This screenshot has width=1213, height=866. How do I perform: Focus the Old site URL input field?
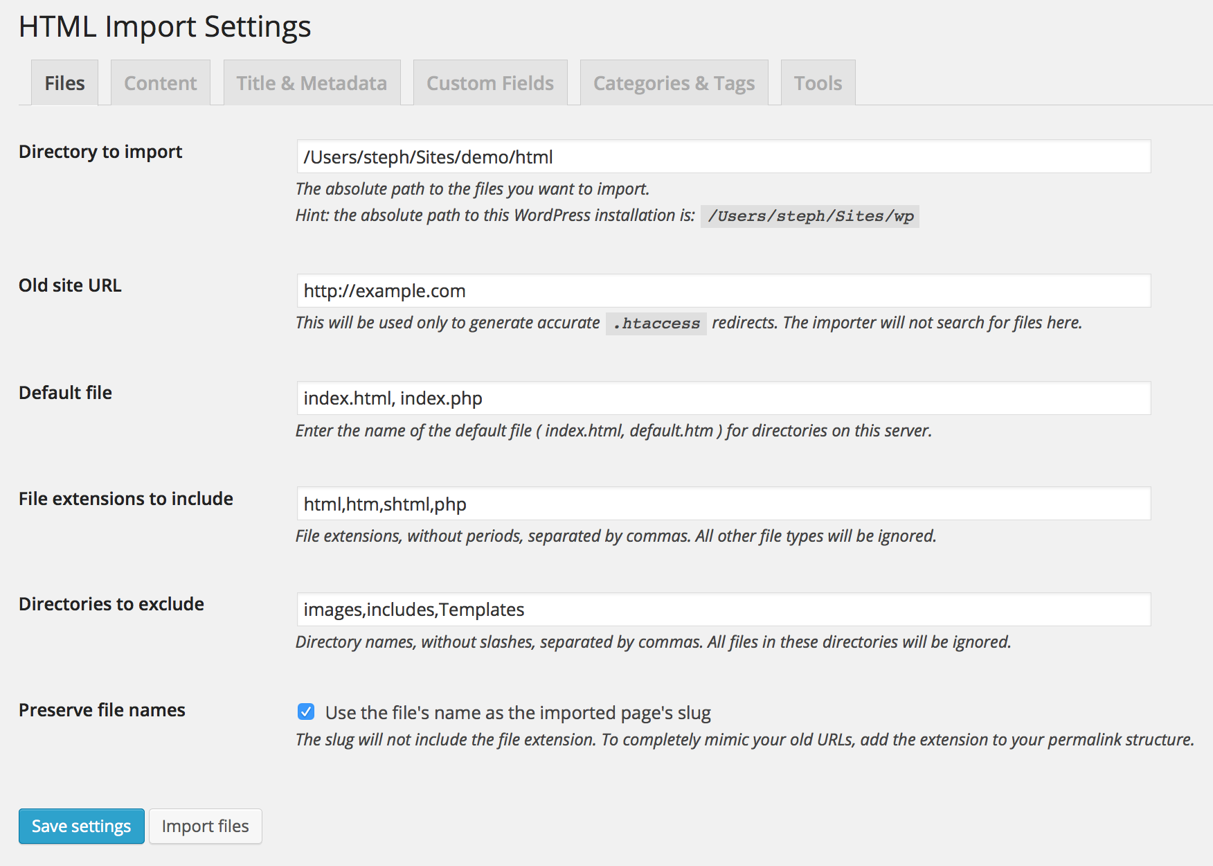[723, 291]
